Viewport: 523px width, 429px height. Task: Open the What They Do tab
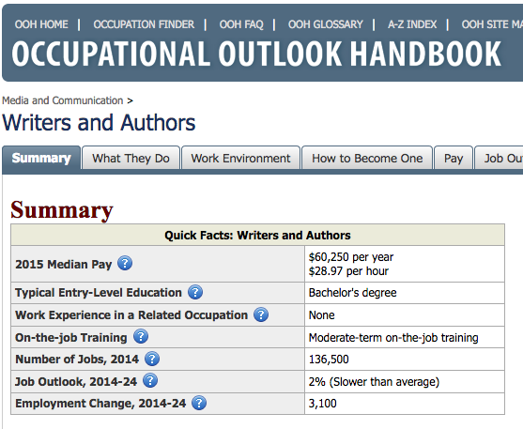tap(131, 158)
